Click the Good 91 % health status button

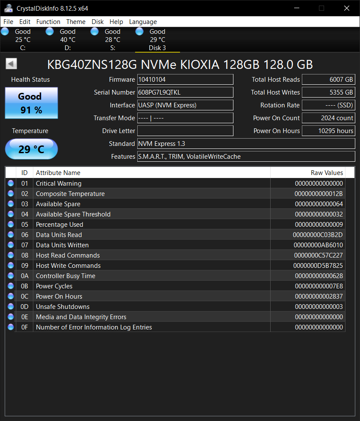(x=31, y=103)
